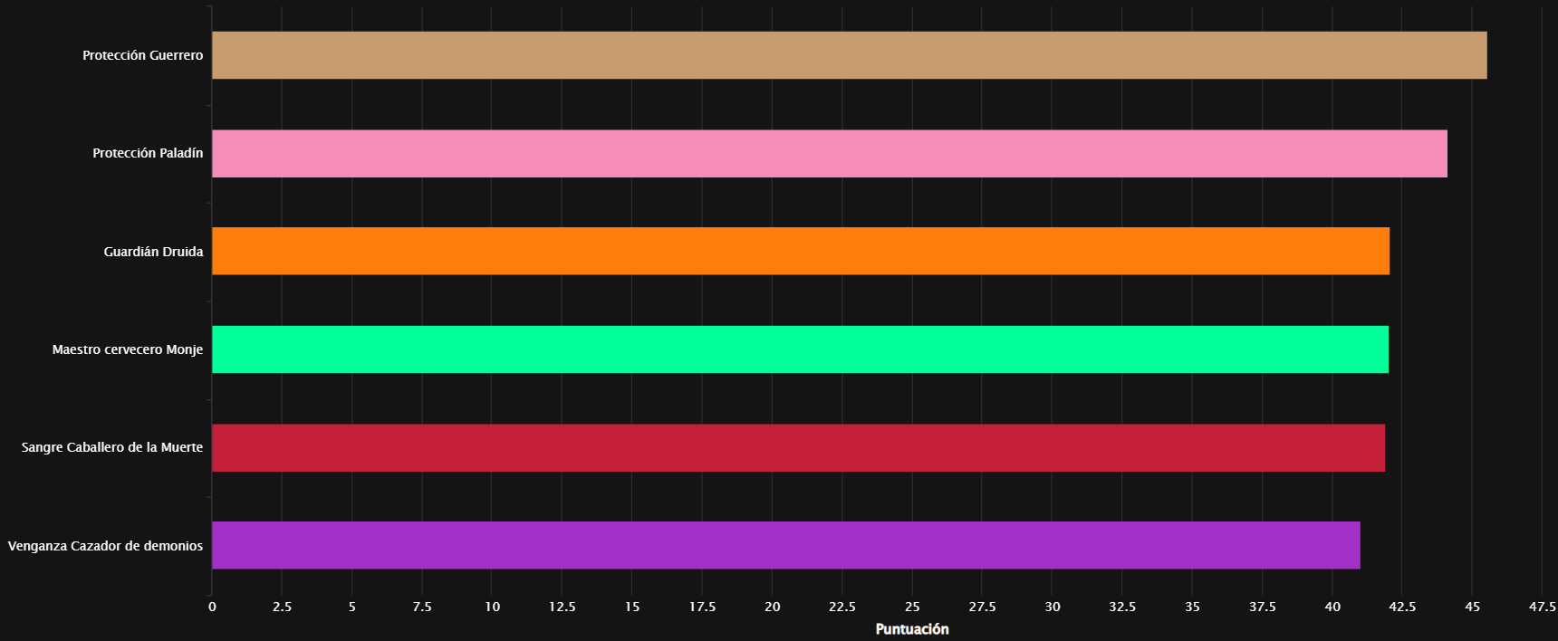1558x641 pixels.
Task: Select the '12.5' tick value
Action: [x=562, y=607]
